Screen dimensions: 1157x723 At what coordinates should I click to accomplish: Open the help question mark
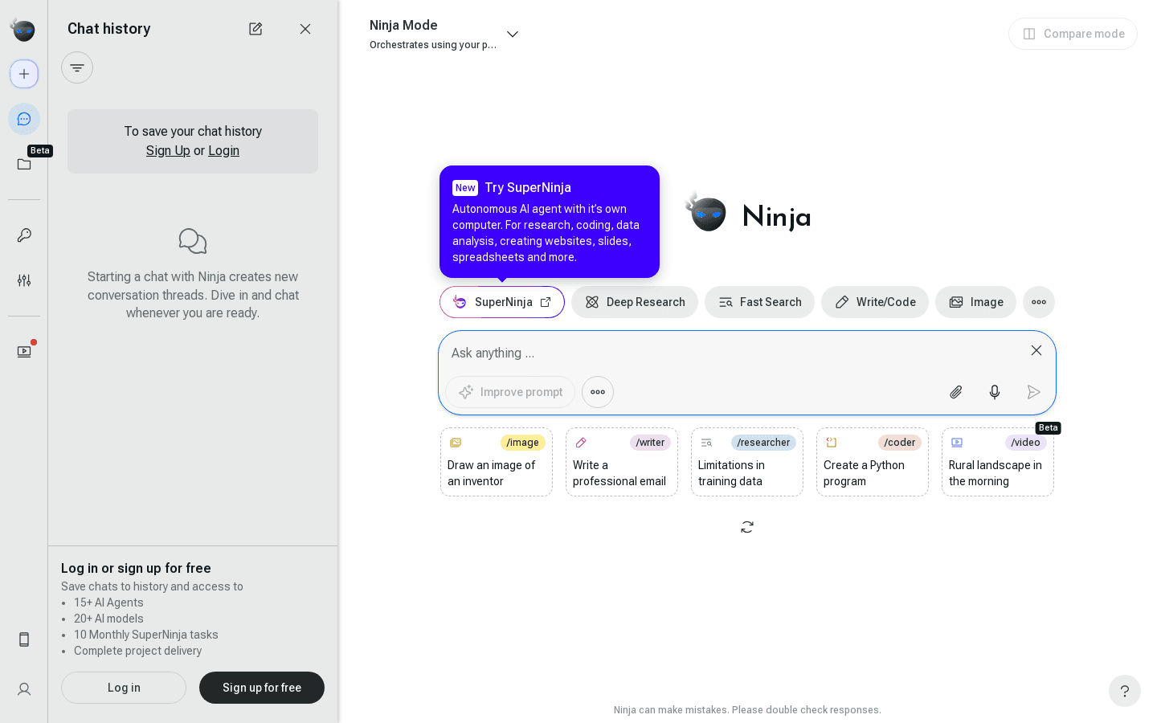pyautogui.click(x=1124, y=691)
